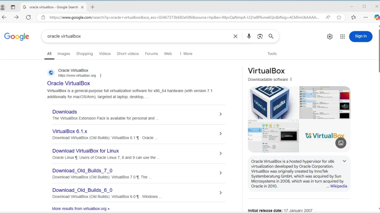Image resolution: width=380 pixels, height=213 pixels.
Task: Click Initial release date: 17 January 2007
Action: (280, 210)
